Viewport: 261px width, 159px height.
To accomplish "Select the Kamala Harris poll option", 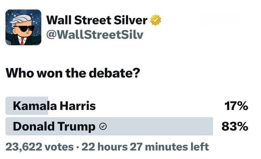I will tap(54, 106).
